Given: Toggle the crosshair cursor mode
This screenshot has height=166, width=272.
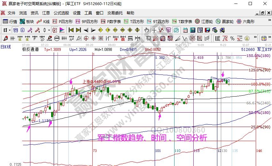Looking at the screenshot, I should click(x=154, y=30).
